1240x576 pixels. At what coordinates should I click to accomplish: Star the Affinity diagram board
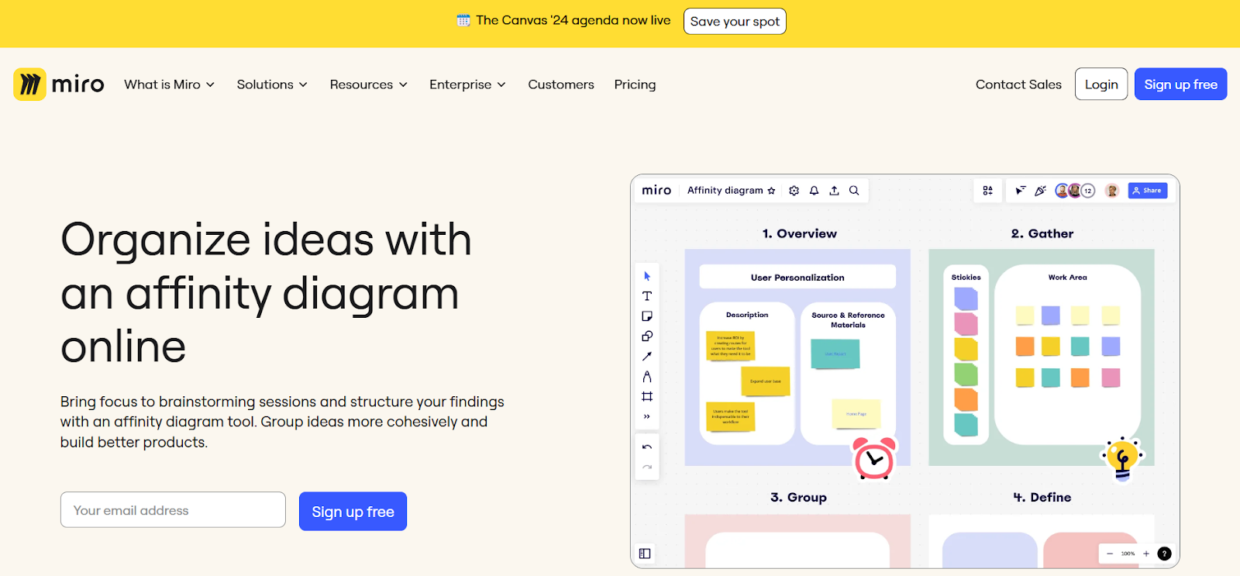[771, 191]
